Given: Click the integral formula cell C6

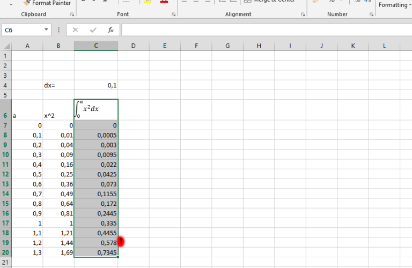Looking at the screenshot, I should 96,109.
